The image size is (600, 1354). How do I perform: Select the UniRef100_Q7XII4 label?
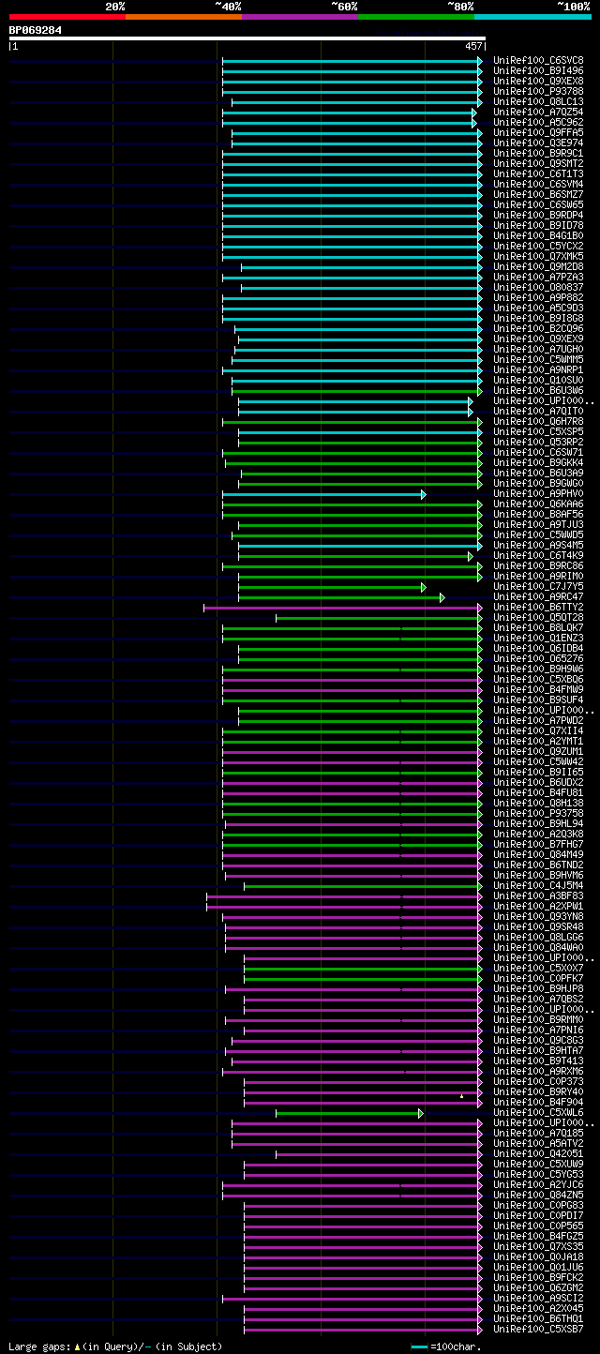[x=538, y=730]
